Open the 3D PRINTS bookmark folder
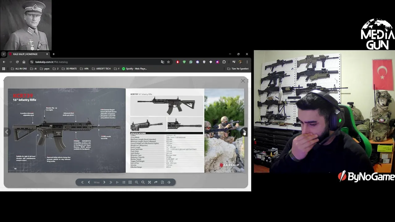The image size is (395, 222). 69,69
